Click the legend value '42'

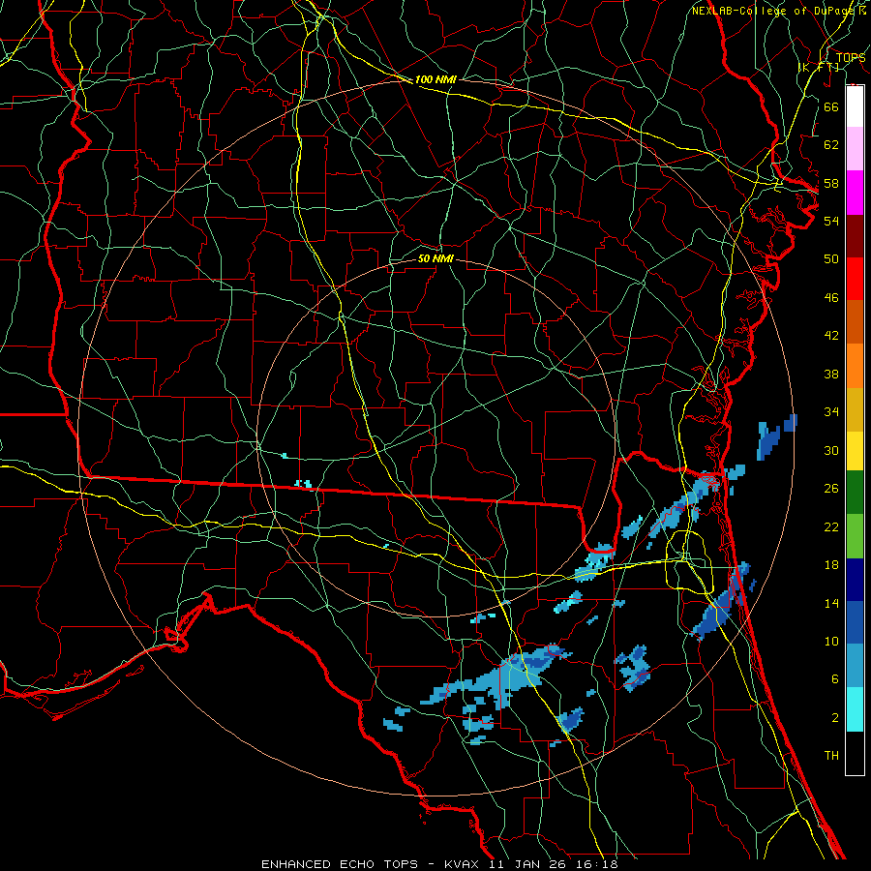[831, 336]
